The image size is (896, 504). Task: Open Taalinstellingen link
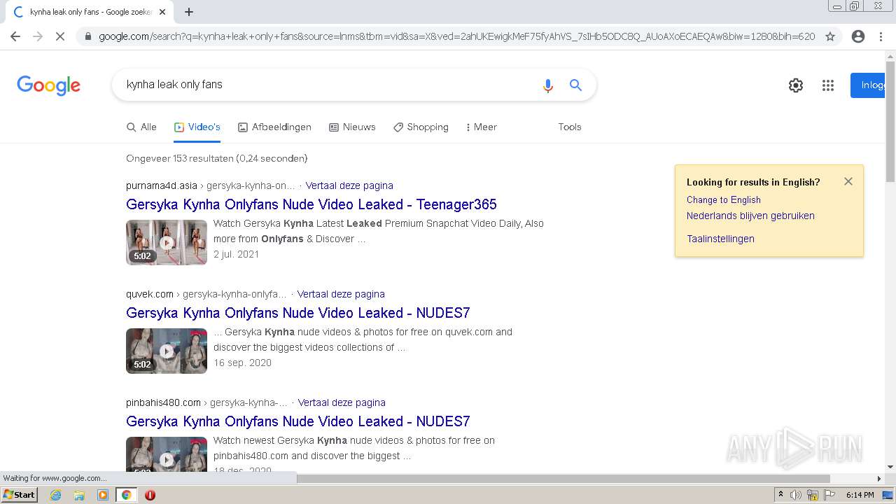[720, 239]
